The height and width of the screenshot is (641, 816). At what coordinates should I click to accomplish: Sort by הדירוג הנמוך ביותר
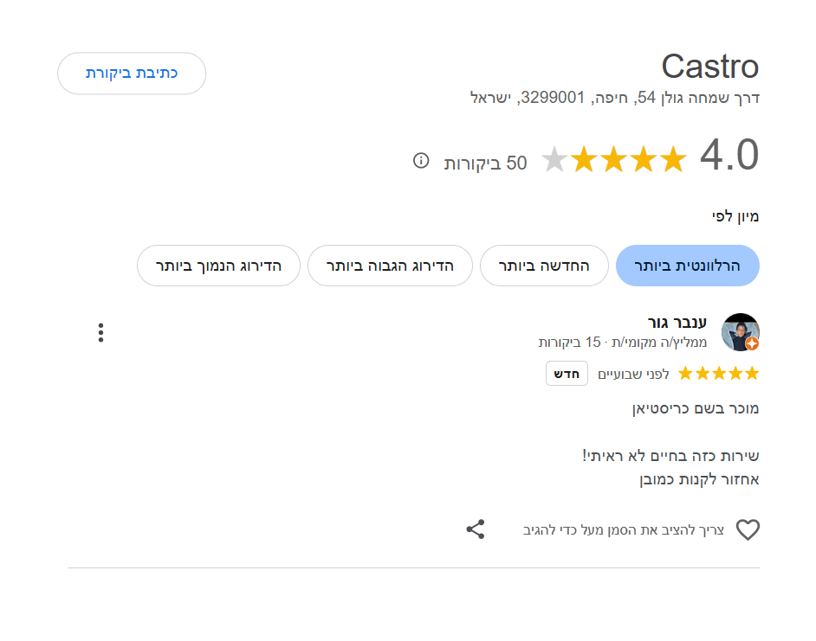tap(218, 266)
